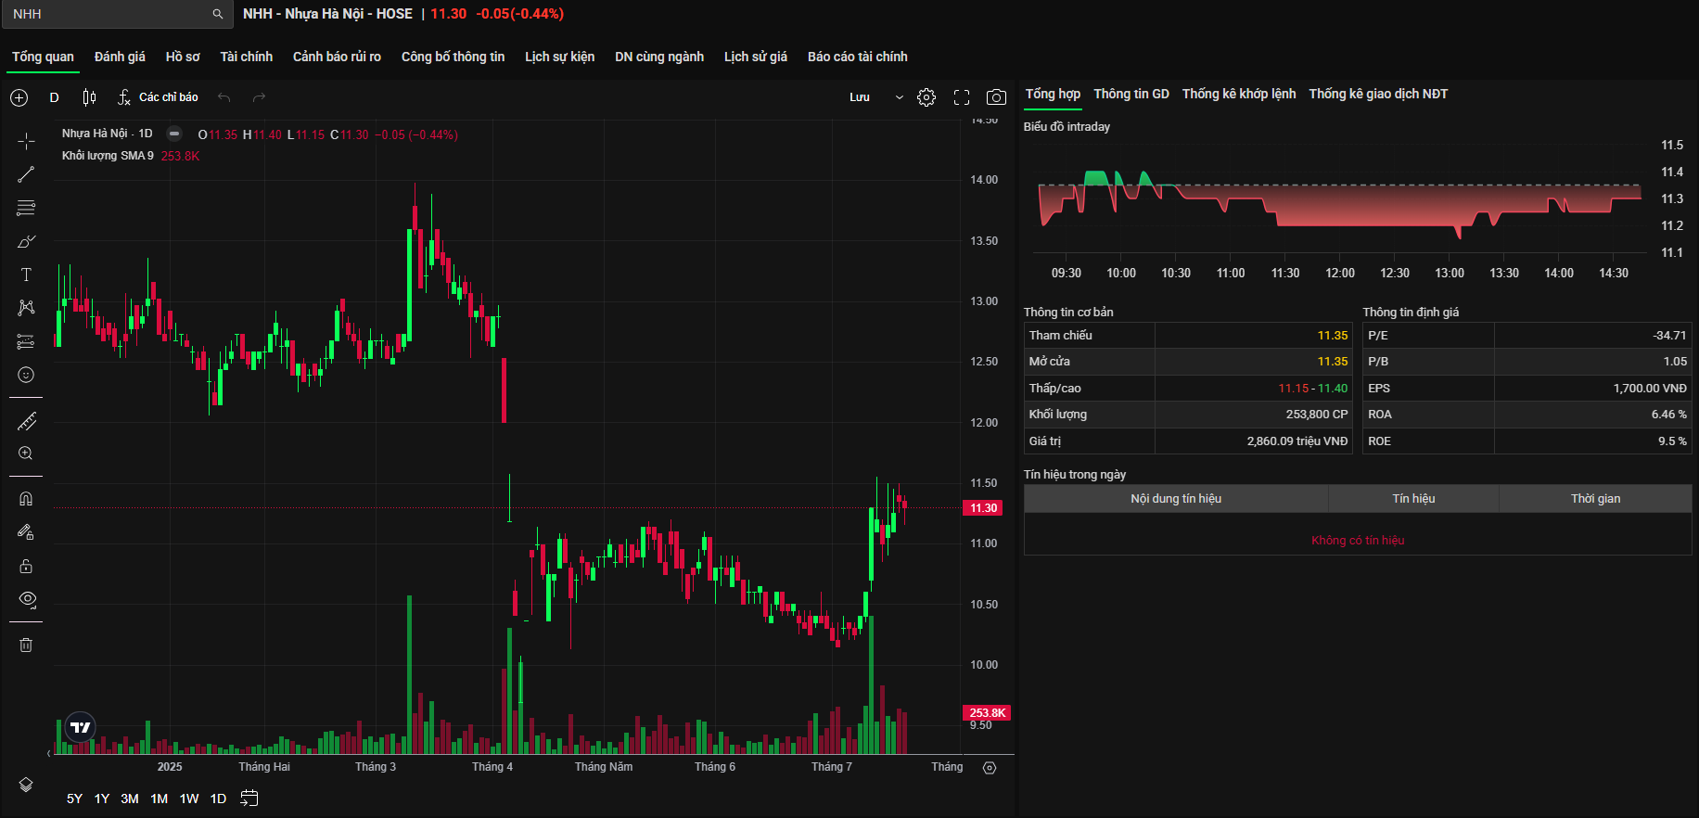This screenshot has width=1699, height=818.
Task: Select the 1Y time range
Action: coord(102,799)
